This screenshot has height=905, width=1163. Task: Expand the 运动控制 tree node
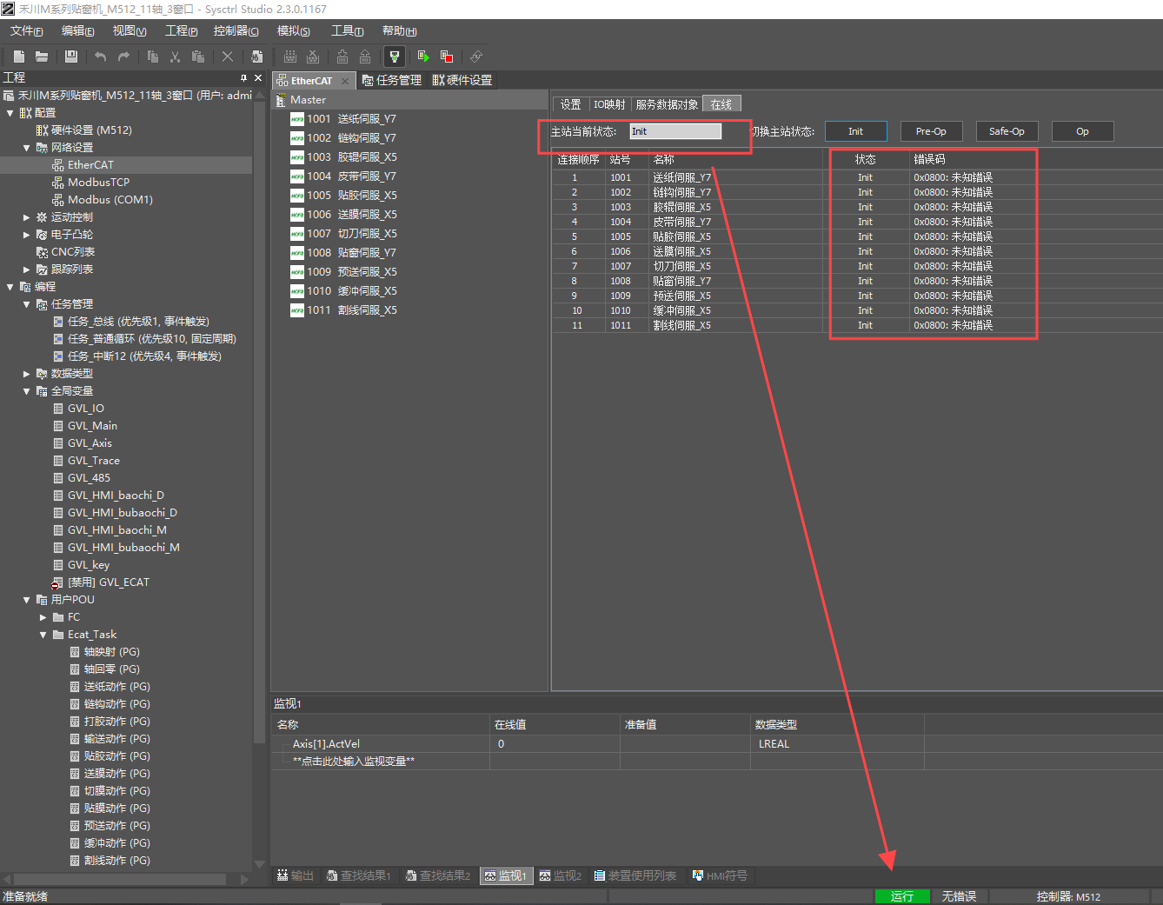tap(27, 217)
